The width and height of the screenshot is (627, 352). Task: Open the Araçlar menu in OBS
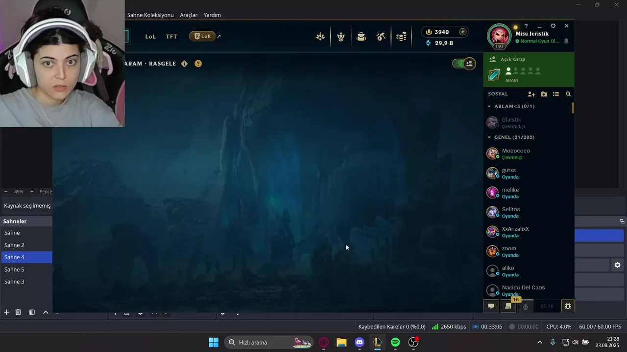click(189, 15)
